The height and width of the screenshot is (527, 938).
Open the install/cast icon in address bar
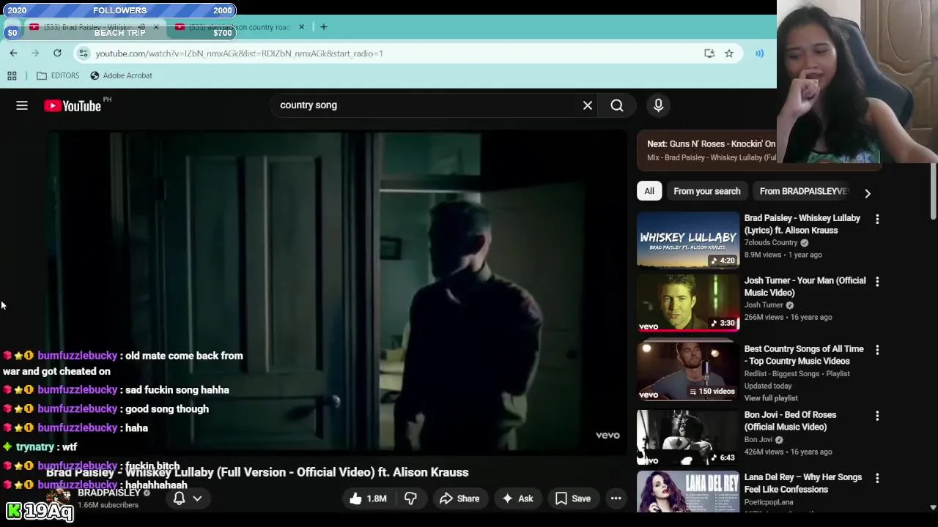(709, 53)
